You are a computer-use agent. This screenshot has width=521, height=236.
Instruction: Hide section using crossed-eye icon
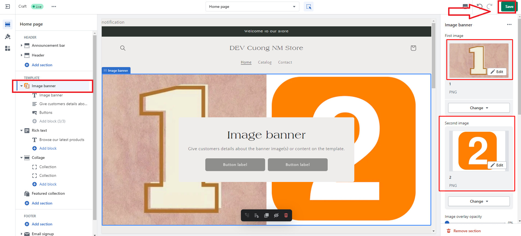[276, 215]
